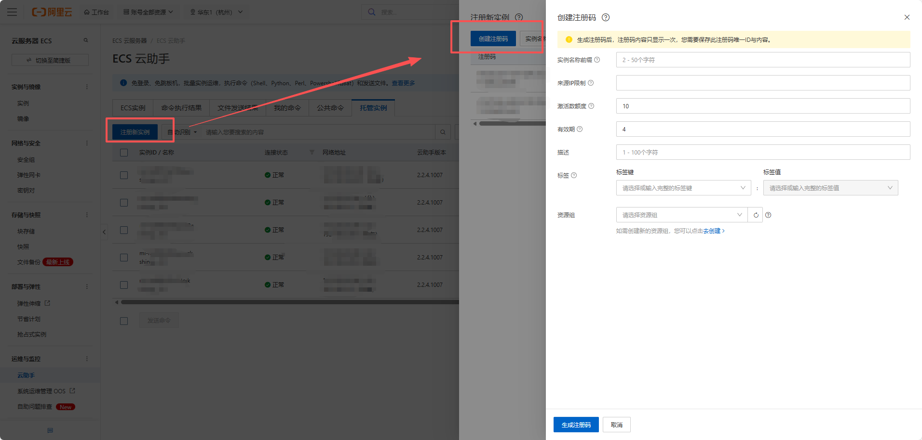This screenshot has width=922, height=440.
Task: Click help icon beside 实例名称前缀 label
Action: pos(597,60)
